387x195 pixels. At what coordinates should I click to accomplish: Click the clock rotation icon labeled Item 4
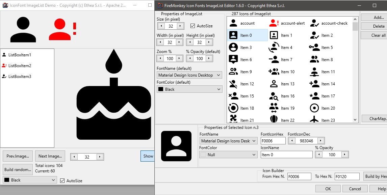tap(285, 47)
